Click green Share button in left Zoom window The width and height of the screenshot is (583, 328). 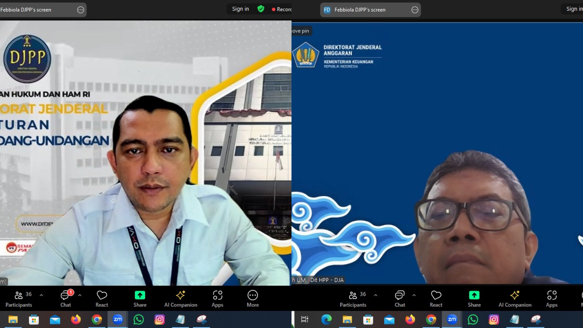tap(140, 299)
